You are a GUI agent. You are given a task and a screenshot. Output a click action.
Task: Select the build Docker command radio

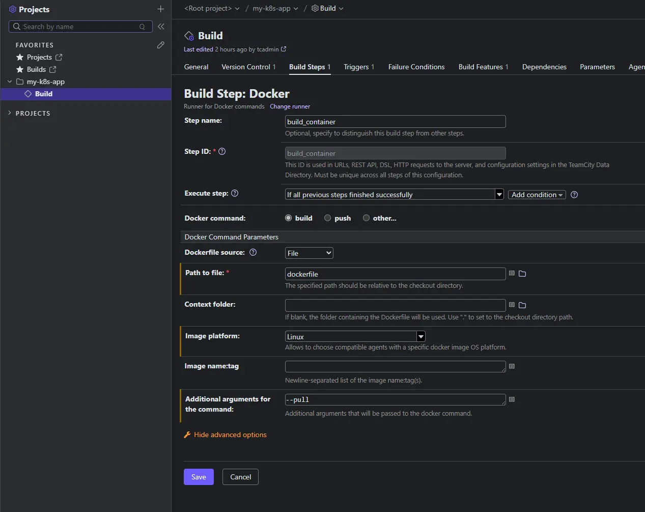click(289, 218)
